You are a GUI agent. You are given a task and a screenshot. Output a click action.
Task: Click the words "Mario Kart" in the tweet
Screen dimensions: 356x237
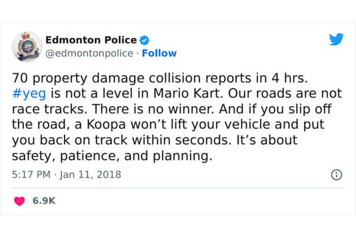click(x=187, y=93)
